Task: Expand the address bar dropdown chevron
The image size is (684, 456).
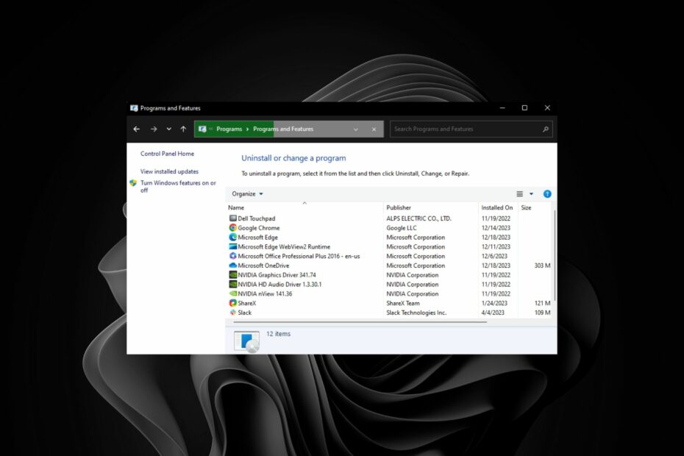Action: click(x=357, y=129)
